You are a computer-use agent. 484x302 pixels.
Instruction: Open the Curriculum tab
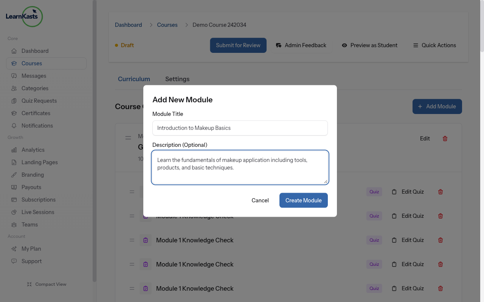click(134, 79)
